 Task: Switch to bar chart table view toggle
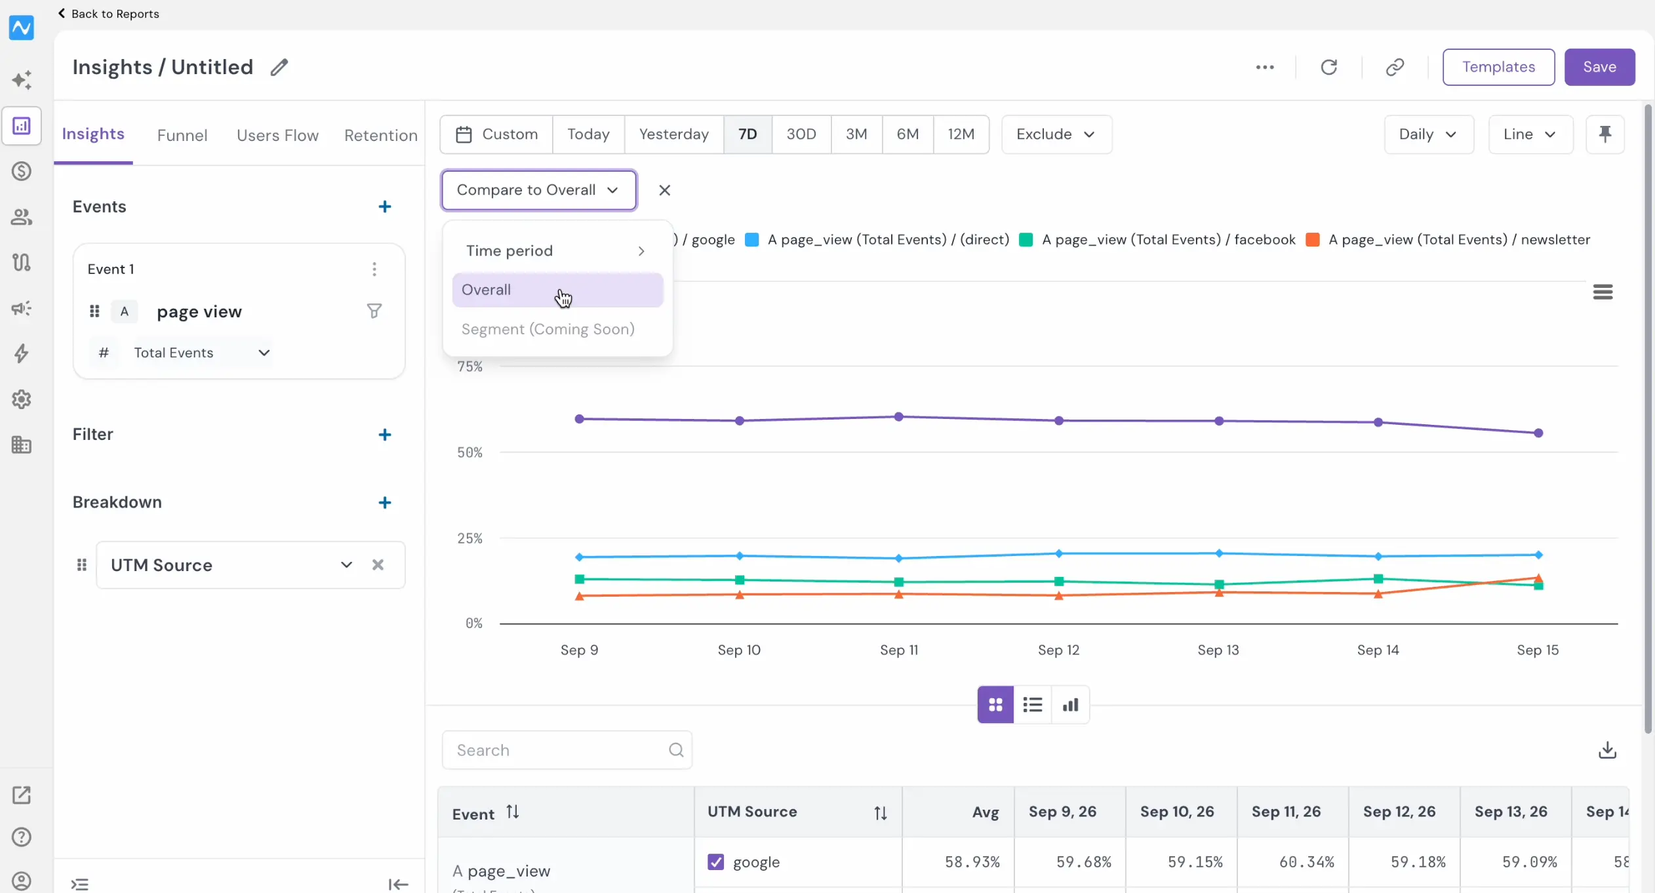(1070, 705)
